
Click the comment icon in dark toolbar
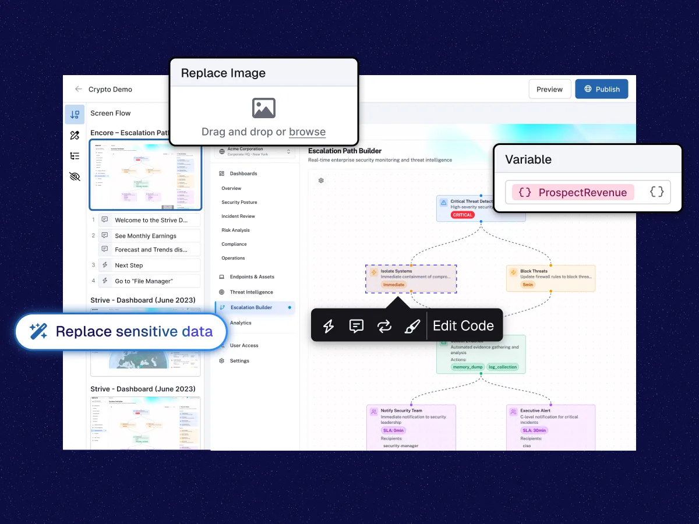click(356, 326)
